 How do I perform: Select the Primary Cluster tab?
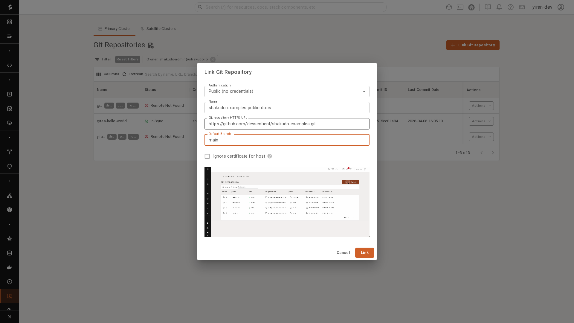click(x=115, y=29)
